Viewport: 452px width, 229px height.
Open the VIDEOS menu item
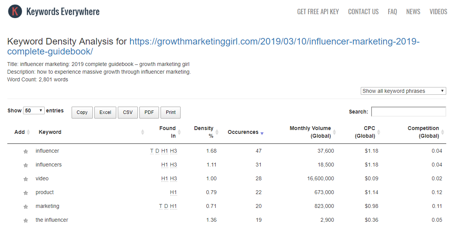tap(438, 12)
